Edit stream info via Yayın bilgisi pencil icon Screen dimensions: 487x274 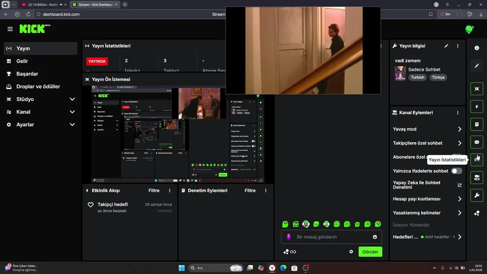point(446,46)
